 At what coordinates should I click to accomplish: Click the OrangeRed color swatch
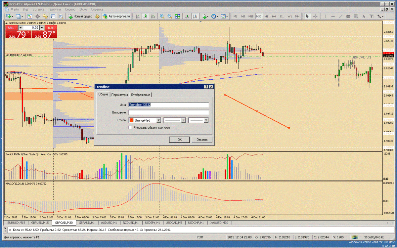132,120
